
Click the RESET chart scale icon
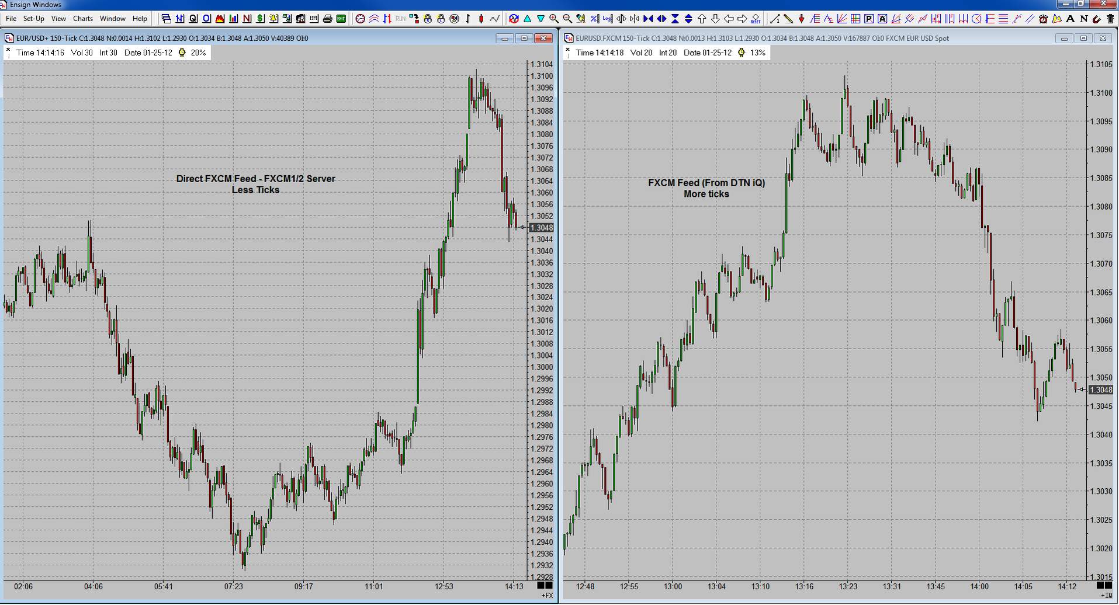(x=756, y=19)
